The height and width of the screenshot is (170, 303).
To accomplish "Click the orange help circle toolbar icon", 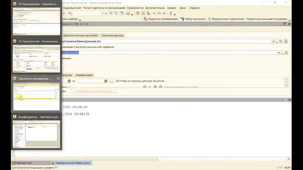I will [x=128, y=13].
